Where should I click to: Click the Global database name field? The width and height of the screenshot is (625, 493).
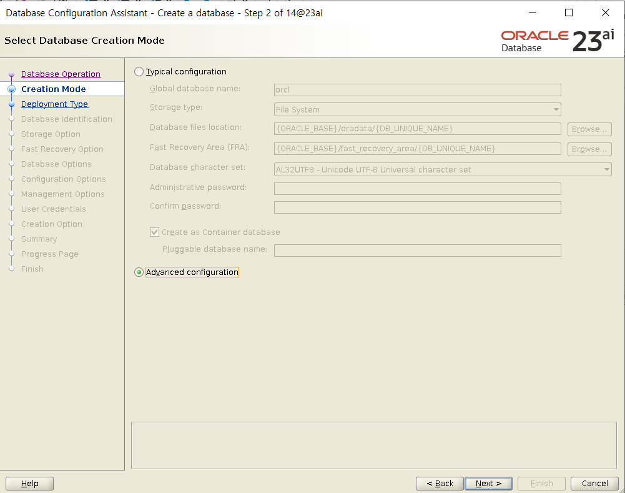pyautogui.click(x=417, y=90)
